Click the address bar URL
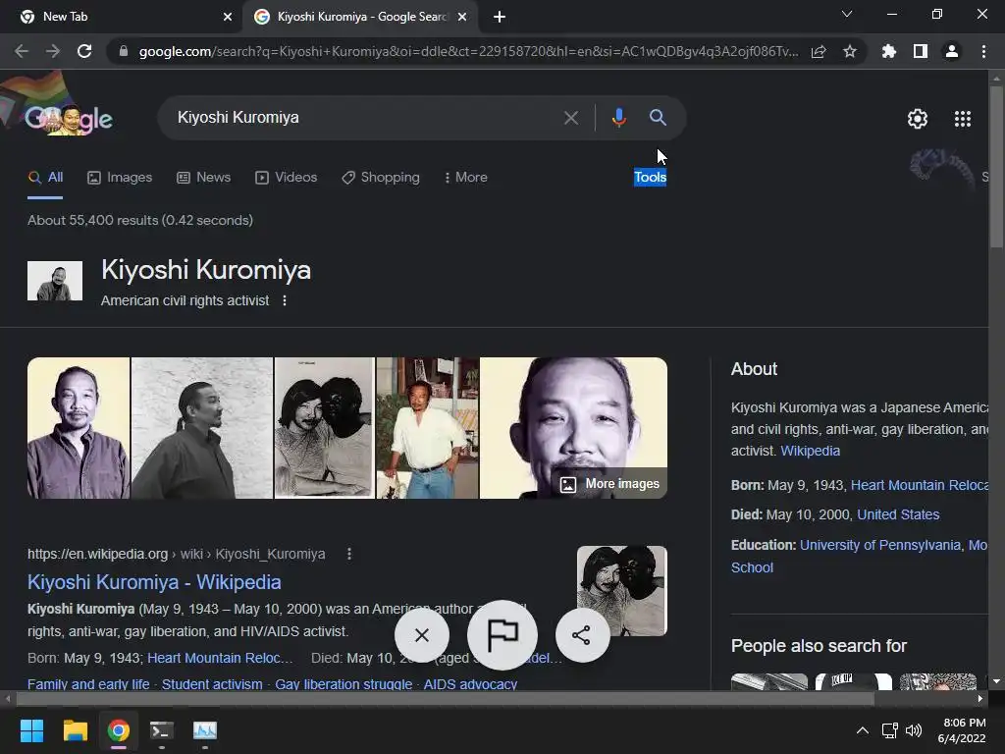This screenshot has height=754, width=1005. click(468, 51)
